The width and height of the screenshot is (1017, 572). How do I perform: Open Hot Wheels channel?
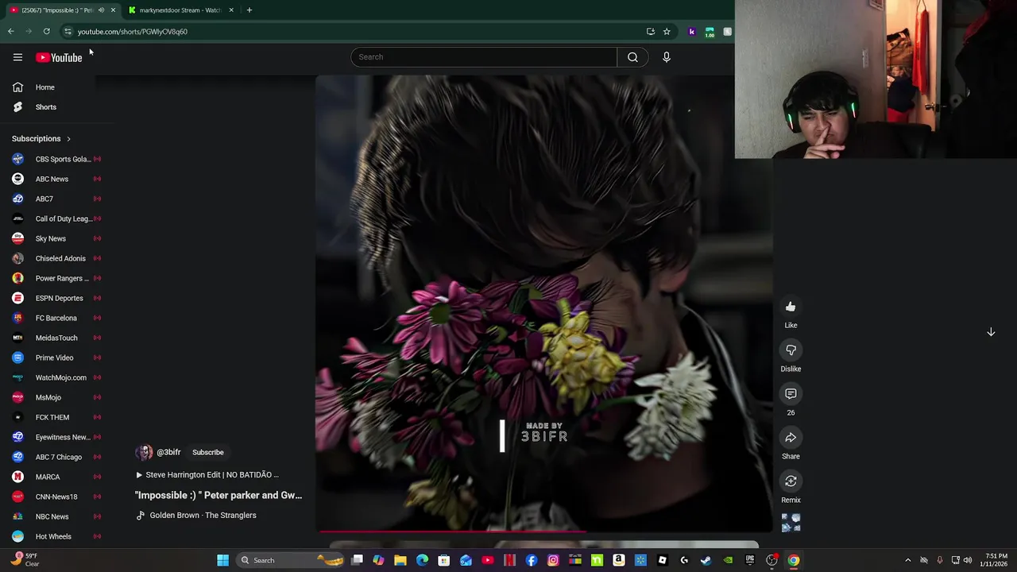click(x=56, y=536)
